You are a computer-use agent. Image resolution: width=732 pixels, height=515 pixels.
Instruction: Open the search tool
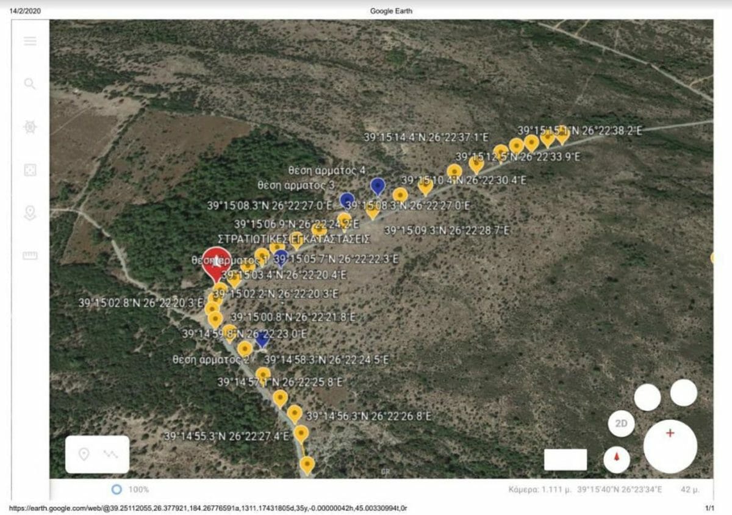[x=30, y=84]
